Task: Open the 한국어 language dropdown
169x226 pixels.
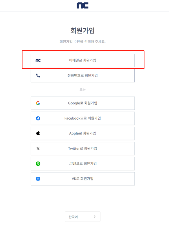Action: pos(83,217)
